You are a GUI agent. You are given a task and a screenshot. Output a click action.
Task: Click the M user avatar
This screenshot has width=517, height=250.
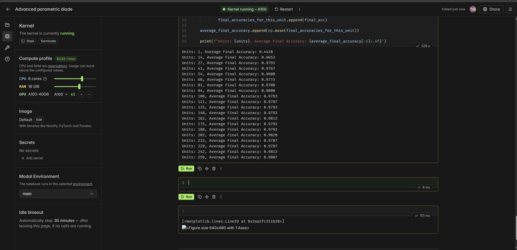(473, 9)
